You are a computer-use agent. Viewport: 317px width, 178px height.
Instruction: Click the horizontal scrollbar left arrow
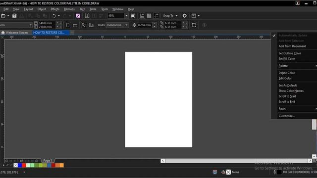click(x=163, y=161)
